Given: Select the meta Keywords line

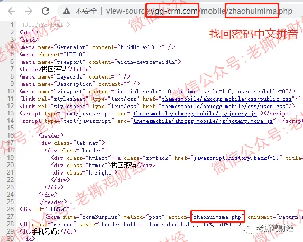Looking at the screenshot, I should pyautogui.click(x=75, y=76).
